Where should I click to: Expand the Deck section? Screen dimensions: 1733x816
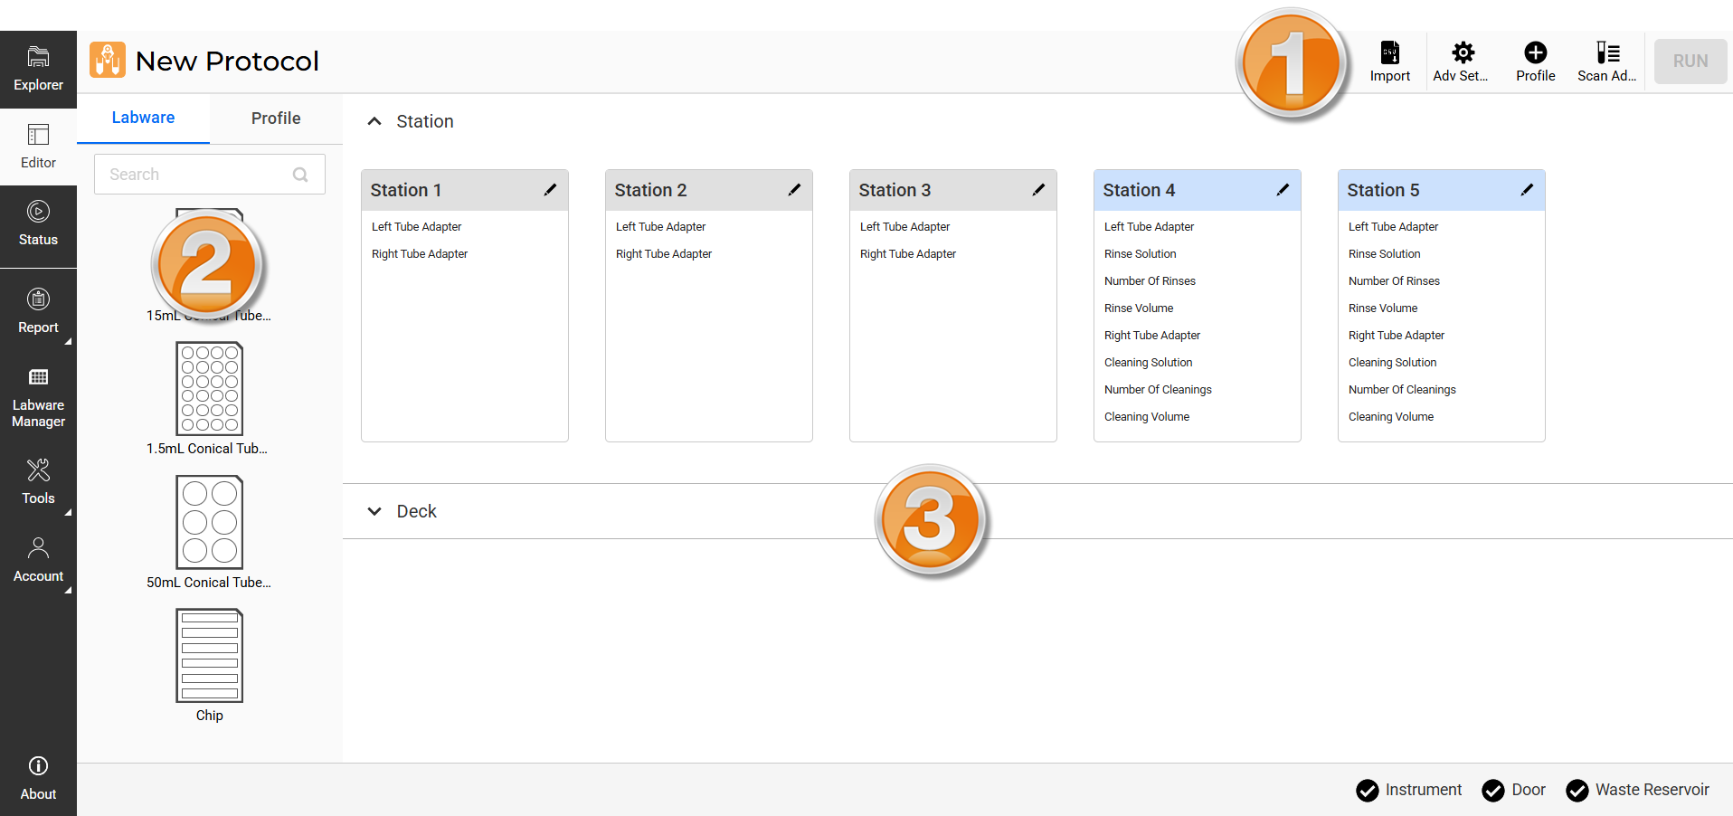point(374,511)
